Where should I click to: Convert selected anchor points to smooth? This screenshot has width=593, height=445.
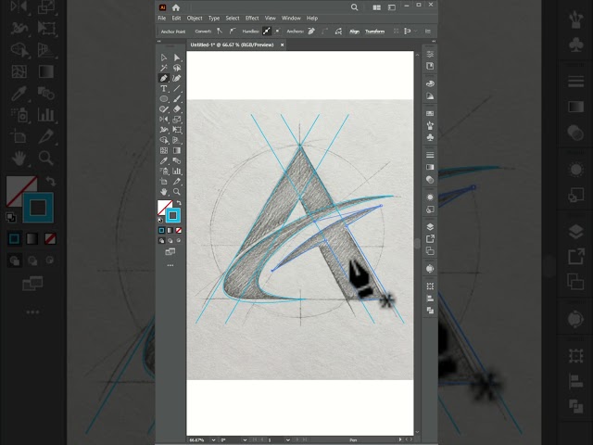(x=233, y=32)
